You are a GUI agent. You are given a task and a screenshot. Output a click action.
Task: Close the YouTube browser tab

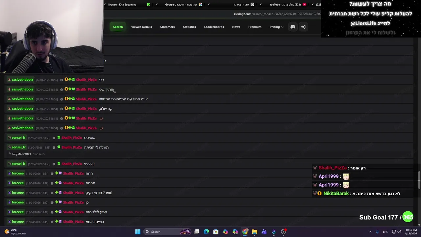pos(261,4)
